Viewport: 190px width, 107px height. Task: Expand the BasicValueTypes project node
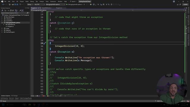[x=2, y=17]
